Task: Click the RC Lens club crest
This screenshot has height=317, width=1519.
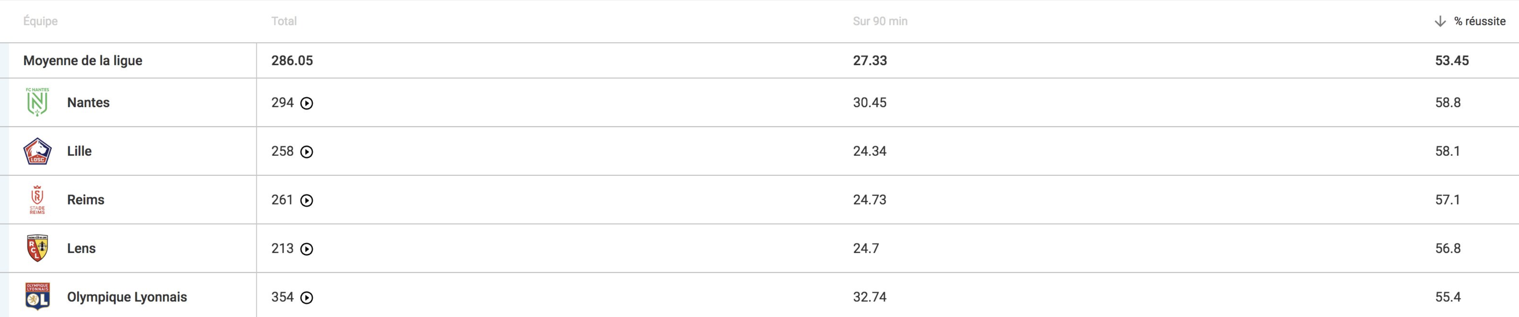Action: pos(37,248)
